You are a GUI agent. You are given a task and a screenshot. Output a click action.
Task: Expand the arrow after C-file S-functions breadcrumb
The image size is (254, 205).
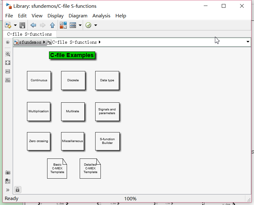pyautogui.click(x=100, y=42)
